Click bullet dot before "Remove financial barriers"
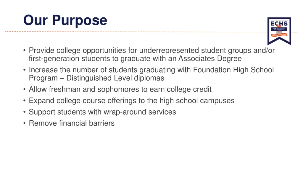 (24, 123)
